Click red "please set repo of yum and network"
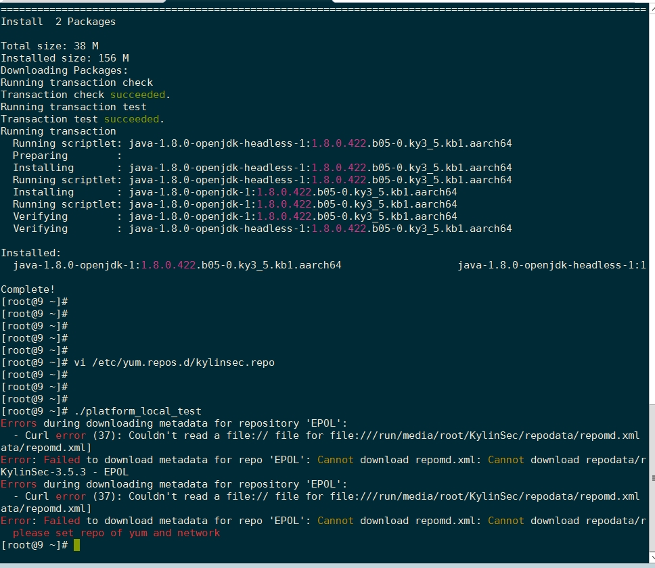This screenshot has width=655, height=568. (x=116, y=533)
